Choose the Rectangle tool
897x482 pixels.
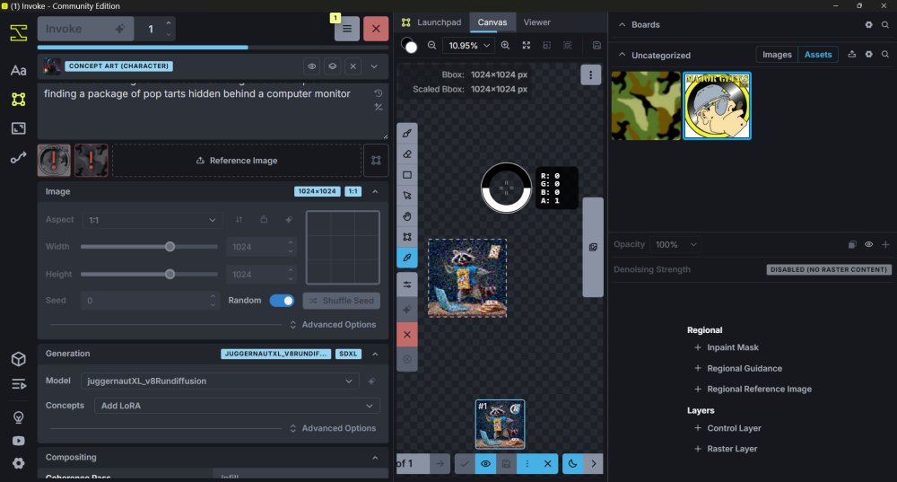[407, 175]
